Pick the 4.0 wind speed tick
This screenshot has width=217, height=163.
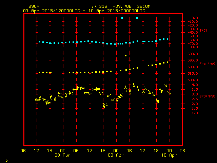coord(195,85)
